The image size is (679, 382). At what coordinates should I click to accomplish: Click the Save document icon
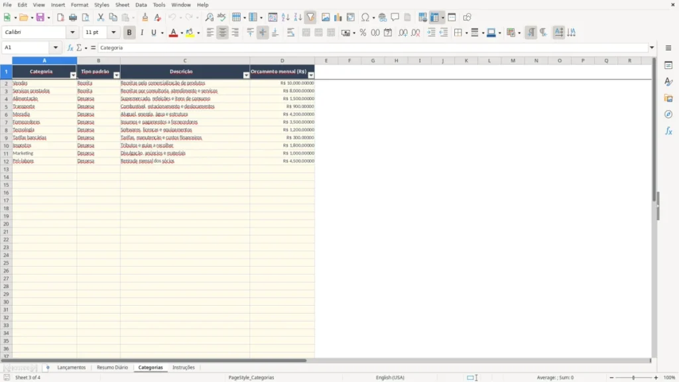coord(40,17)
